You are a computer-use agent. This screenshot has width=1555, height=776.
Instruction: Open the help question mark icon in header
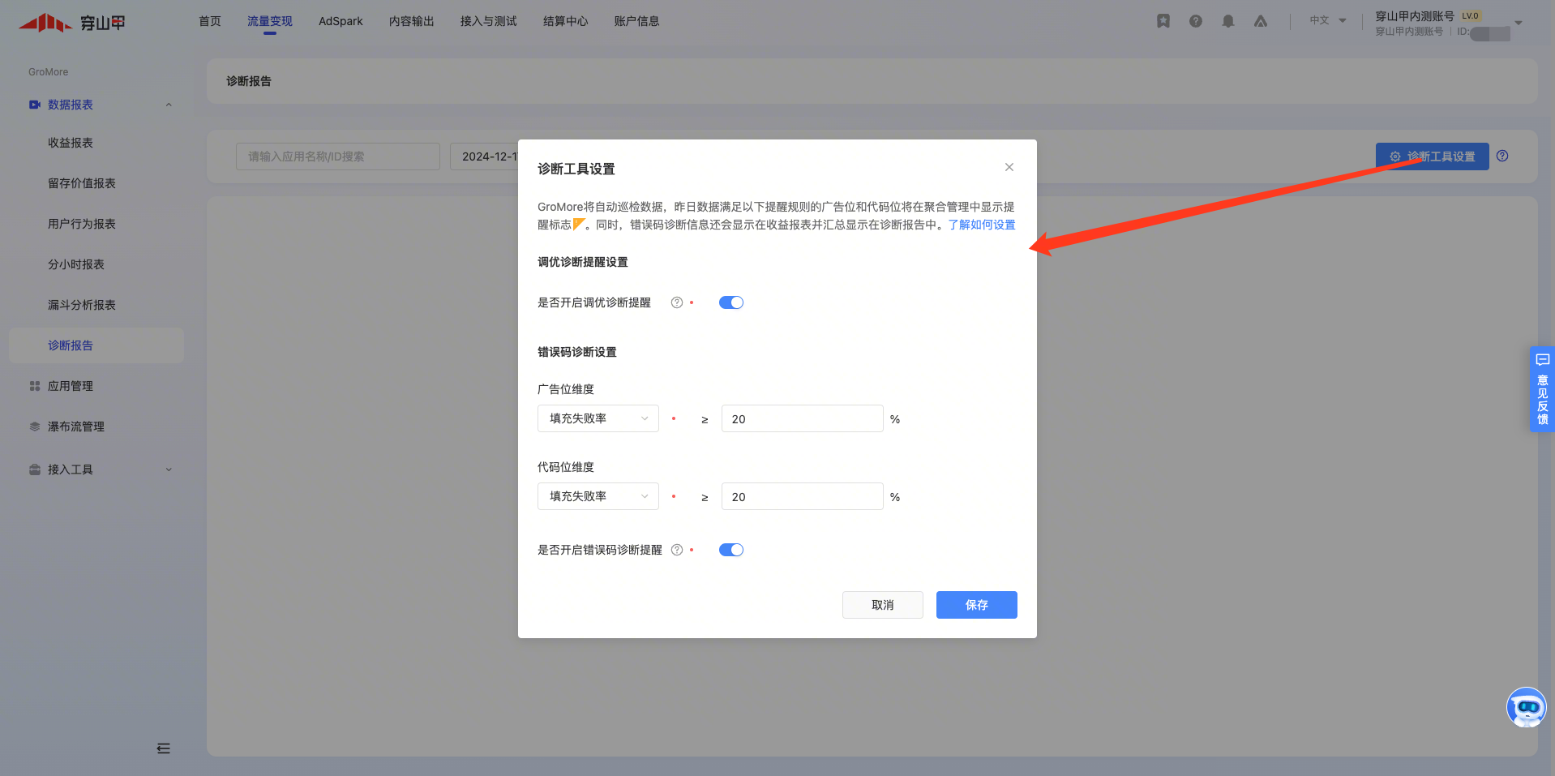tap(1195, 21)
